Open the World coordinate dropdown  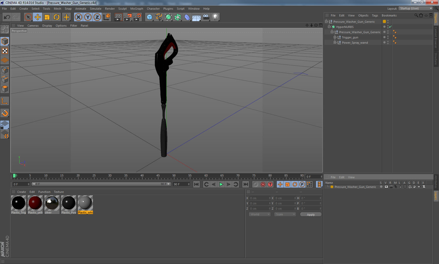259,214
